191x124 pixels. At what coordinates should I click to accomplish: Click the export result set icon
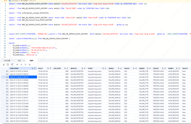8,65
